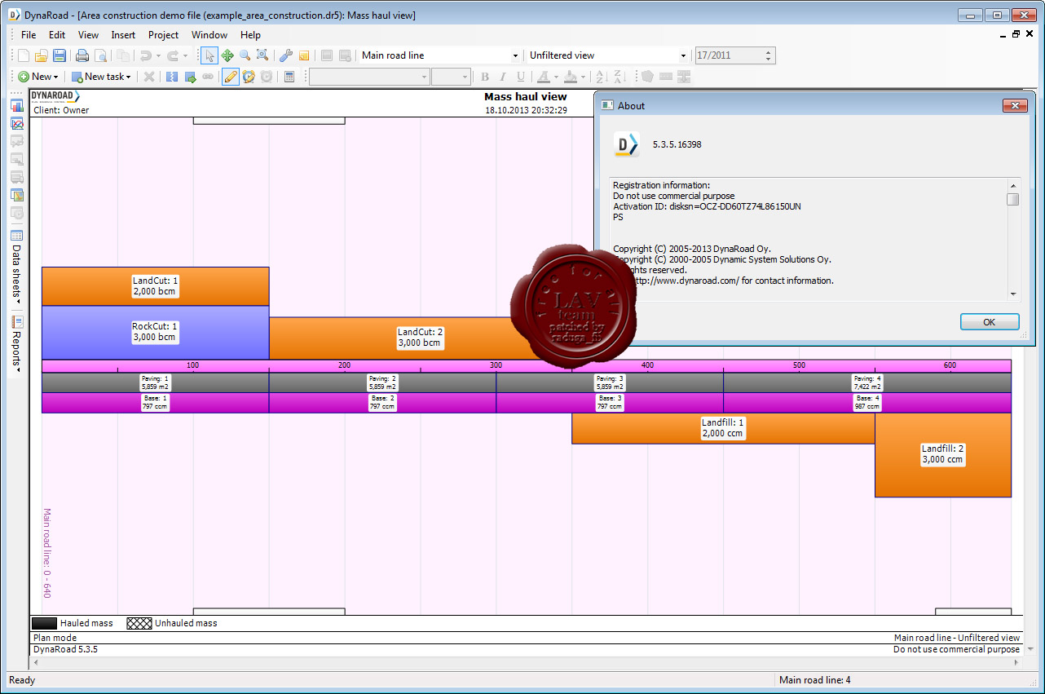Expand the Data sheets sidebar menu
This screenshot has height=694, width=1045.
[x=17, y=275]
